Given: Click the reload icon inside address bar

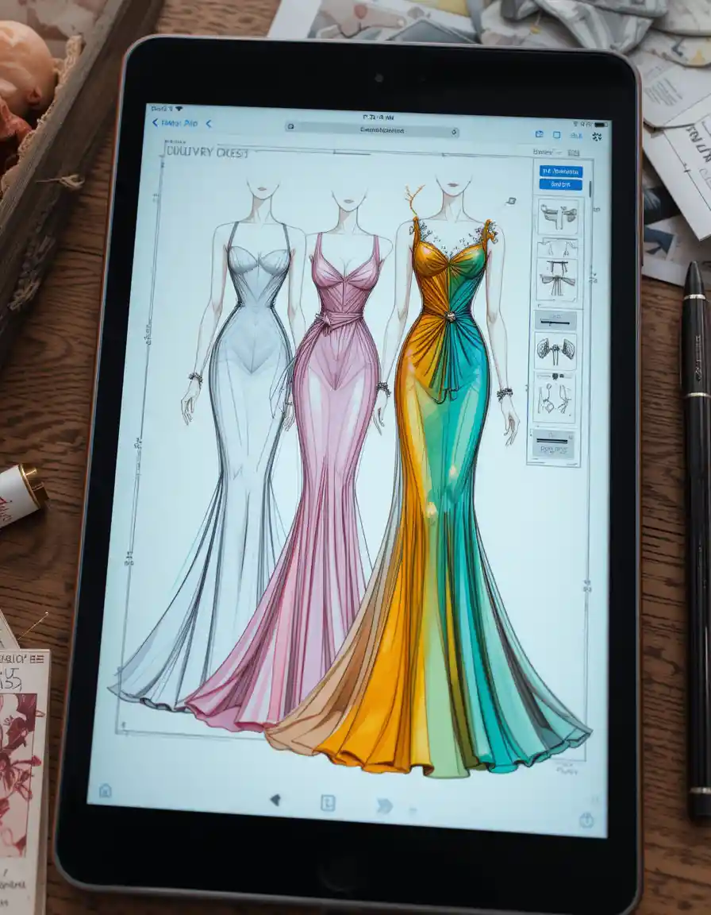Looking at the screenshot, I should pos(454,133).
